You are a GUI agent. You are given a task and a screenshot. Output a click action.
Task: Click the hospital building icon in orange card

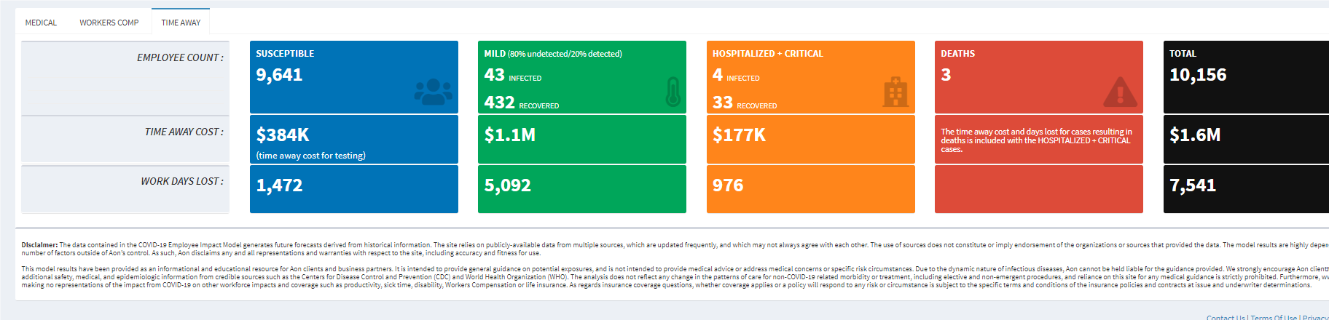coord(895,92)
